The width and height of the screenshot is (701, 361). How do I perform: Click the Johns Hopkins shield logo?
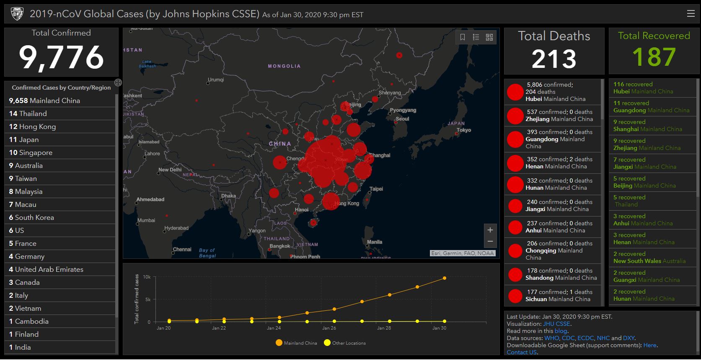[17, 14]
